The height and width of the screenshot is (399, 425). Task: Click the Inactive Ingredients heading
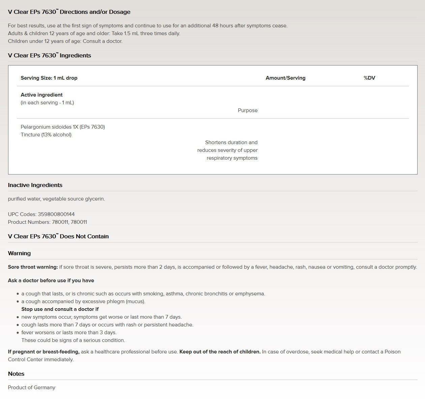(35, 185)
